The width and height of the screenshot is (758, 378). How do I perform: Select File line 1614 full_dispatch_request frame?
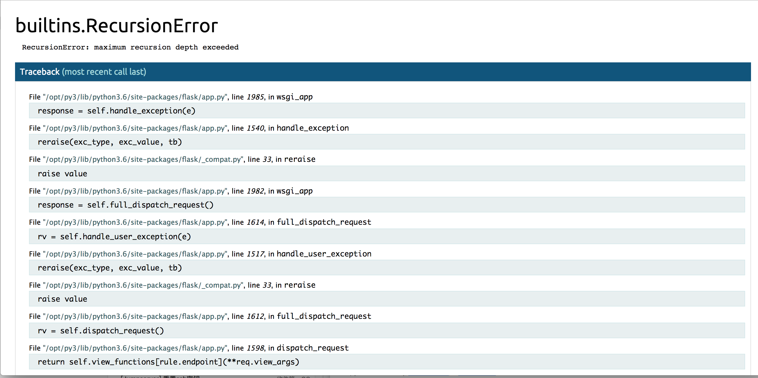click(x=200, y=222)
